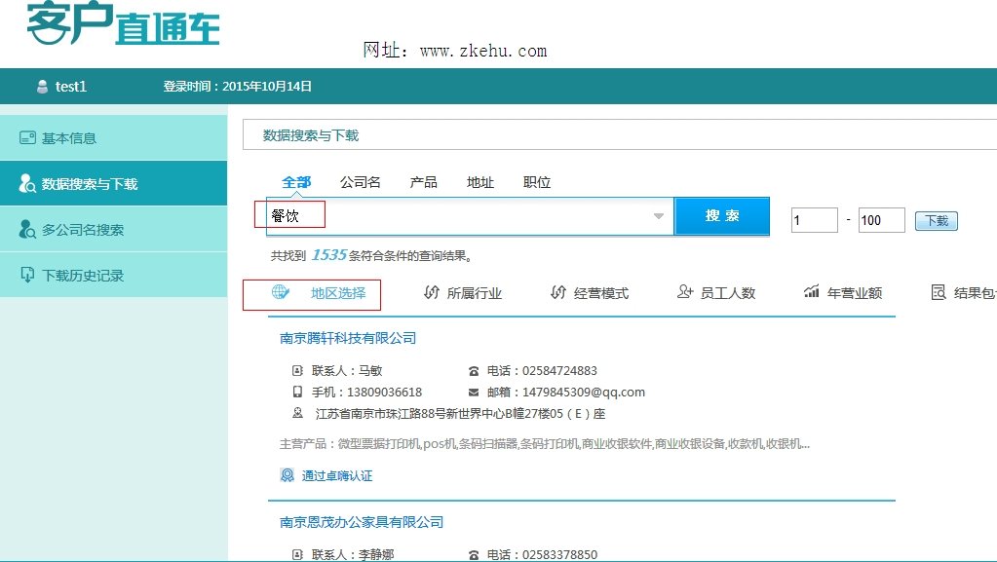
Task: Open the 经营模式 business model filter icon
Action: [556, 295]
